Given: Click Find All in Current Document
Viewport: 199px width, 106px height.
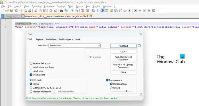Looking at the screenshot, I should click(x=123, y=58).
